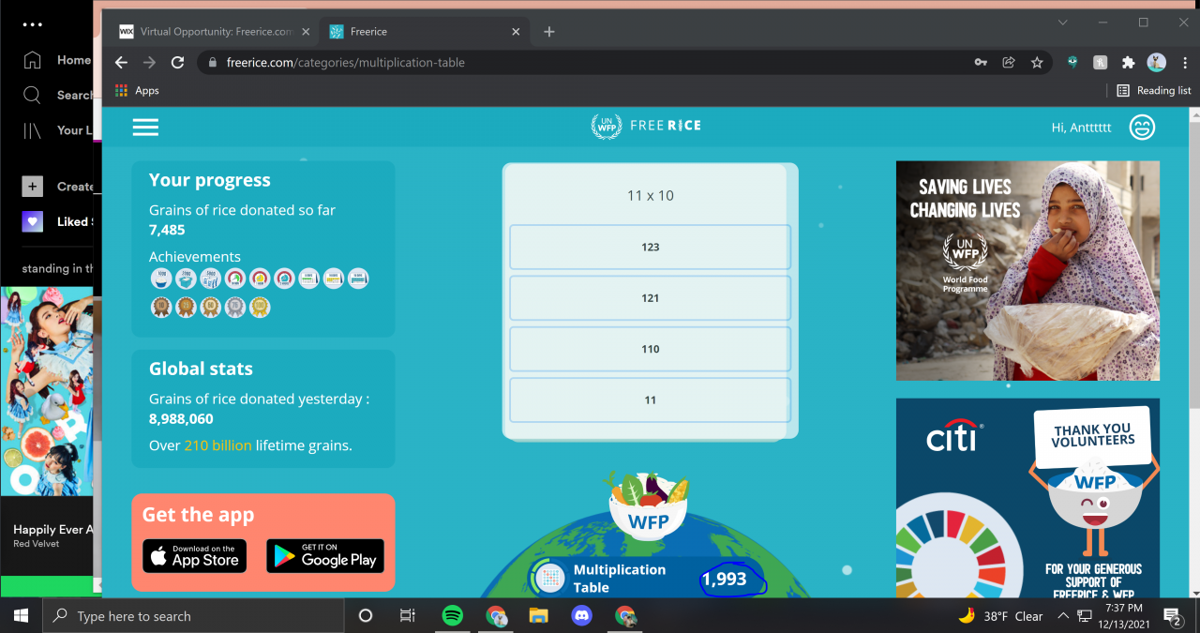The width and height of the screenshot is (1200, 633).
Task: Choose answer 121
Action: click(x=651, y=298)
